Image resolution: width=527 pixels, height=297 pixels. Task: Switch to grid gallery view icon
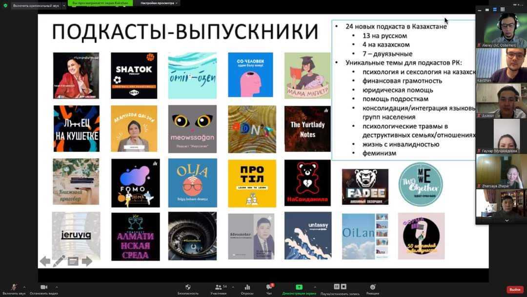(503, 9)
